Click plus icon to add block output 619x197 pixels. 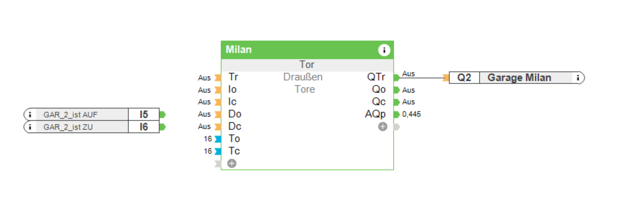[x=382, y=127]
